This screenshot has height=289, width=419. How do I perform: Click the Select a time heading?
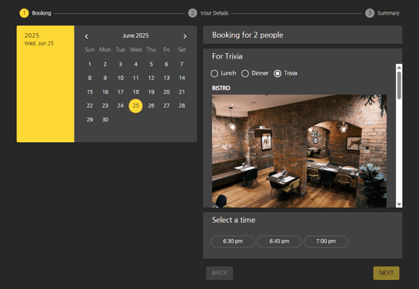(234, 220)
